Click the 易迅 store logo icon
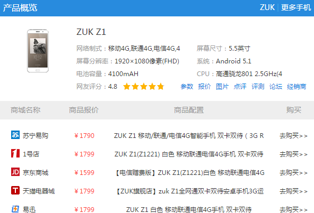This screenshot has height=213, width=314. coord(15,209)
